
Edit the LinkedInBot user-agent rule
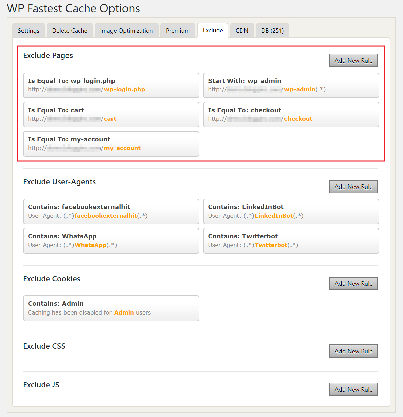291,211
